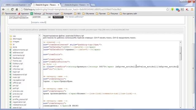Click the создать новый link

(39, 22)
